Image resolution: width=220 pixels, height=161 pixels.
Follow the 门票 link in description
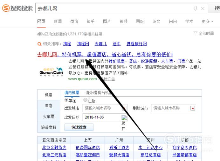(181, 61)
